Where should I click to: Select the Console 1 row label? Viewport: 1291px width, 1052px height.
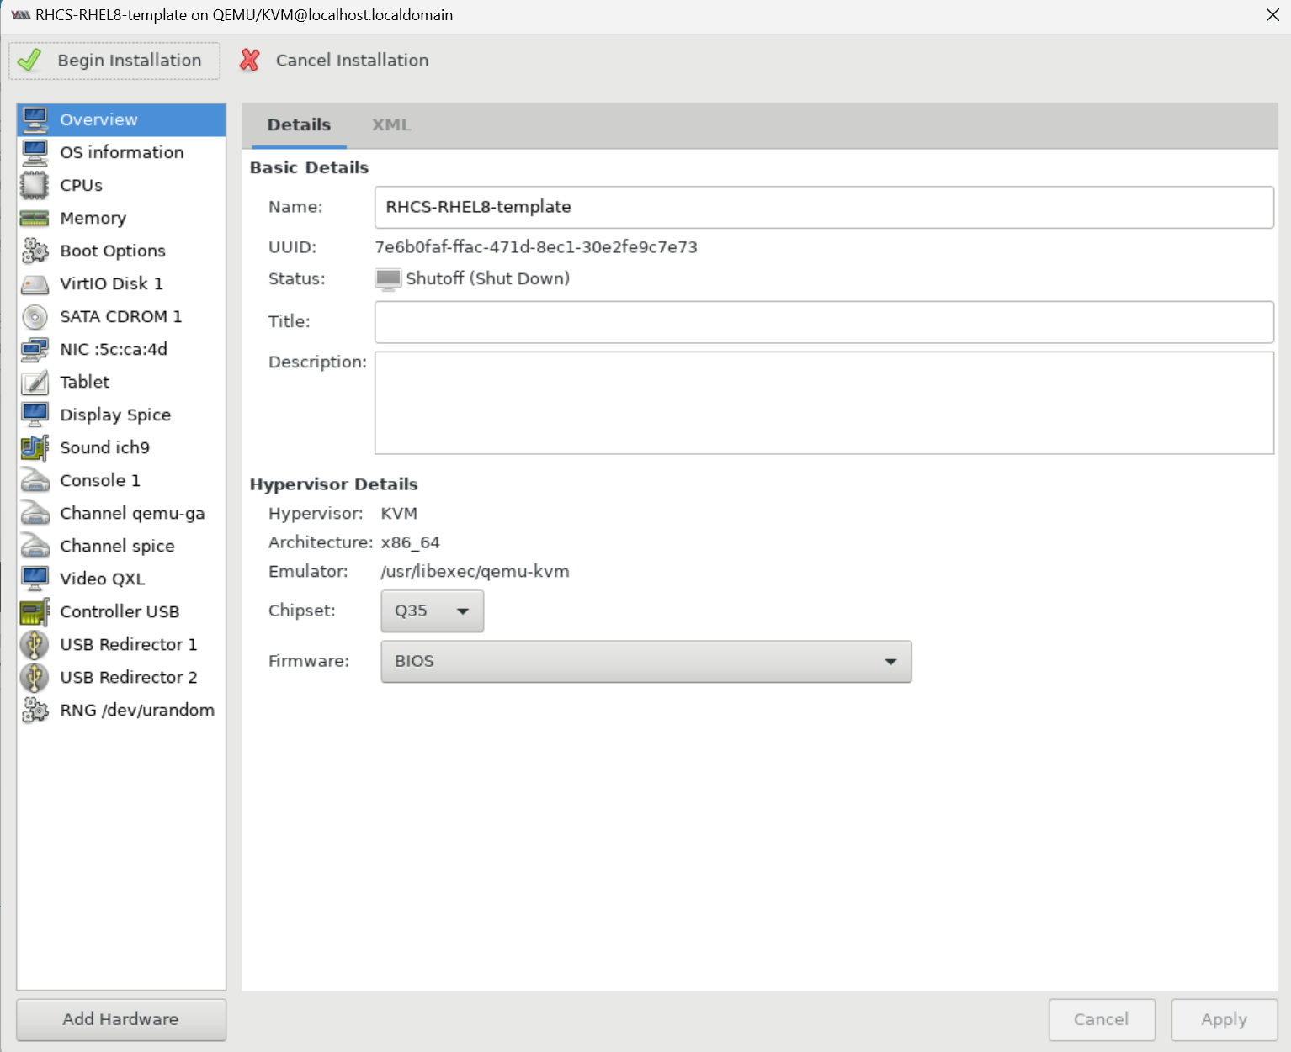click(100, 480)
